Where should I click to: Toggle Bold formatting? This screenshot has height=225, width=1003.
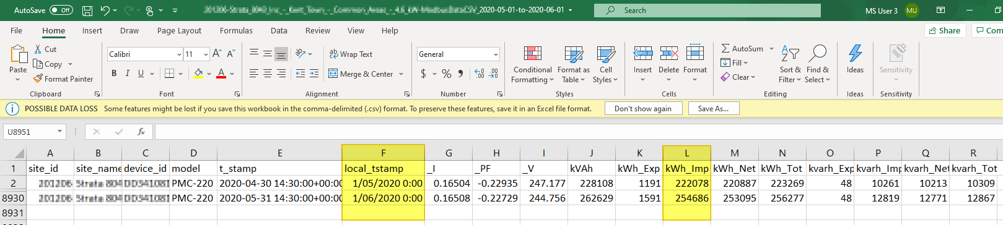[114, 74]
